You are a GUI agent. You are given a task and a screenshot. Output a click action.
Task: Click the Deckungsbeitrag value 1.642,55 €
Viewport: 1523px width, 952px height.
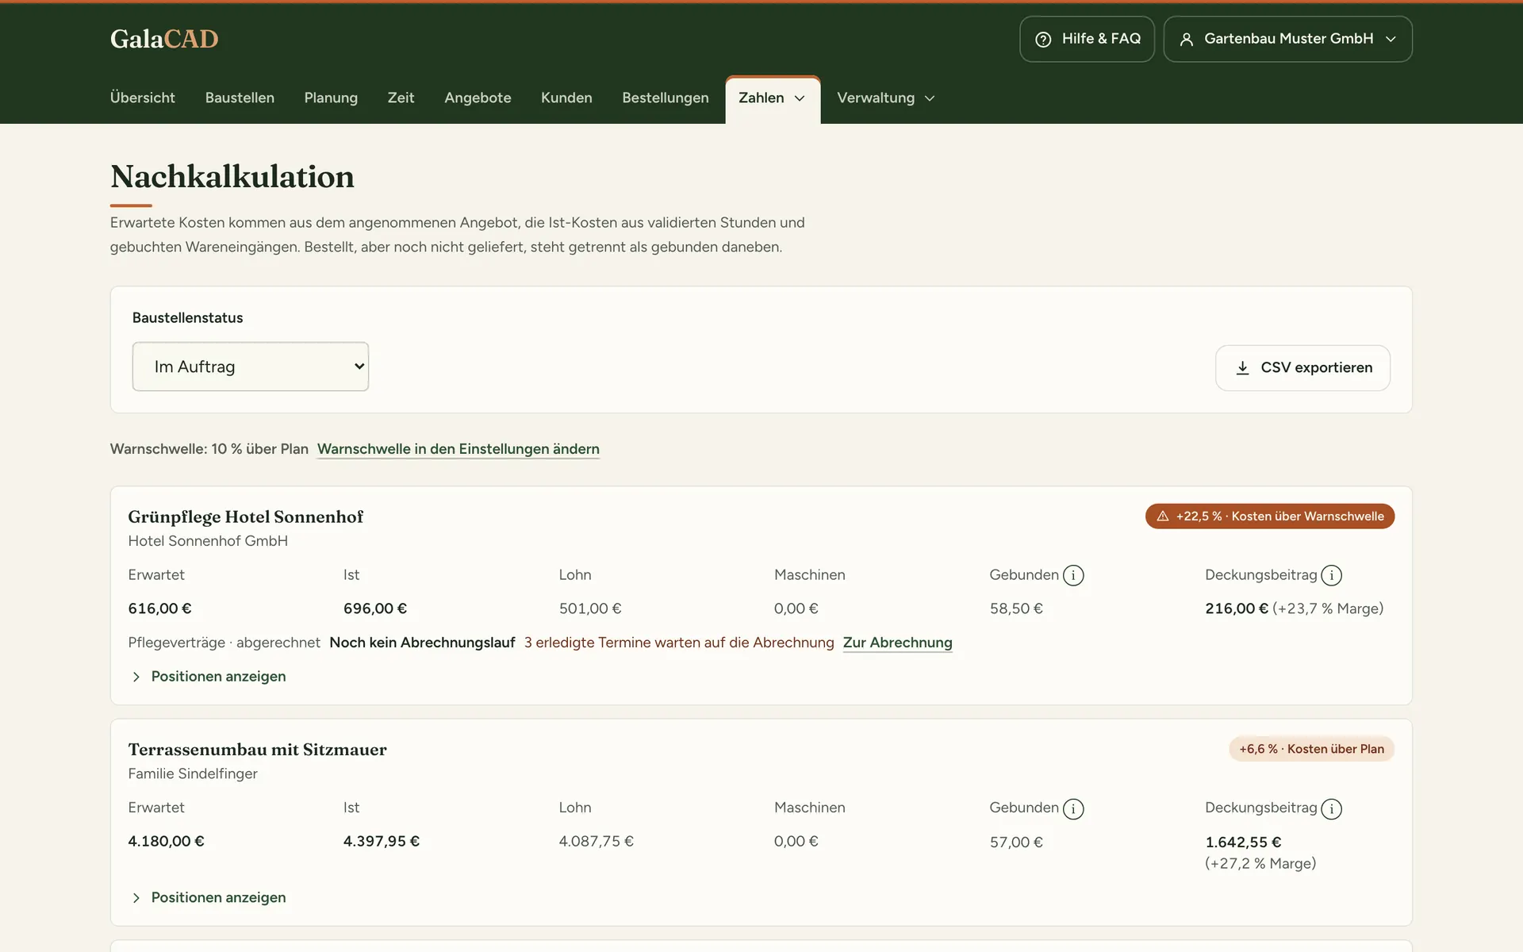click(1243, 842)
